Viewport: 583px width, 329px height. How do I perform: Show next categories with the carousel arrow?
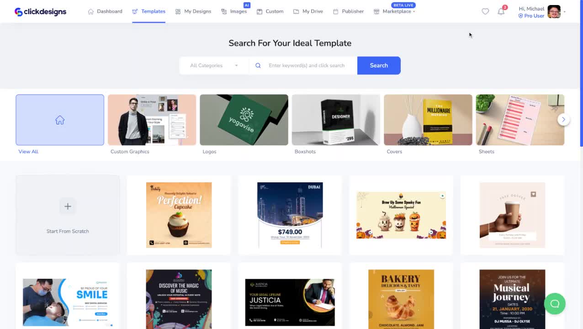(563, 119)
